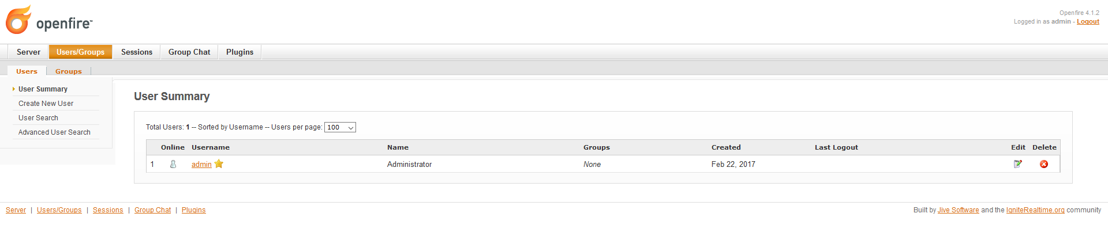Open the Users per page dropdown

click(x=340, y=127)
